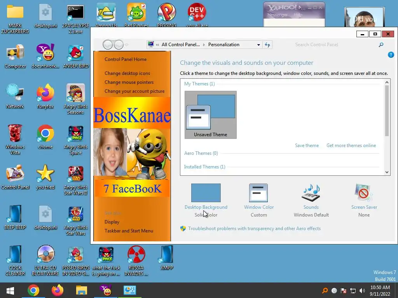
Task: Open Firefox from the taskbar
Action: click(x=58, y=290)
